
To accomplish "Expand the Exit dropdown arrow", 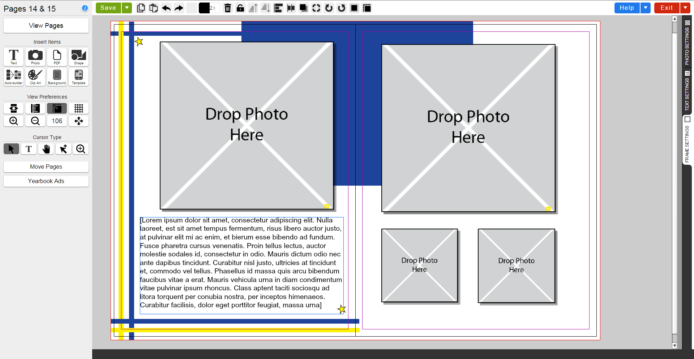I will (685, 8).
